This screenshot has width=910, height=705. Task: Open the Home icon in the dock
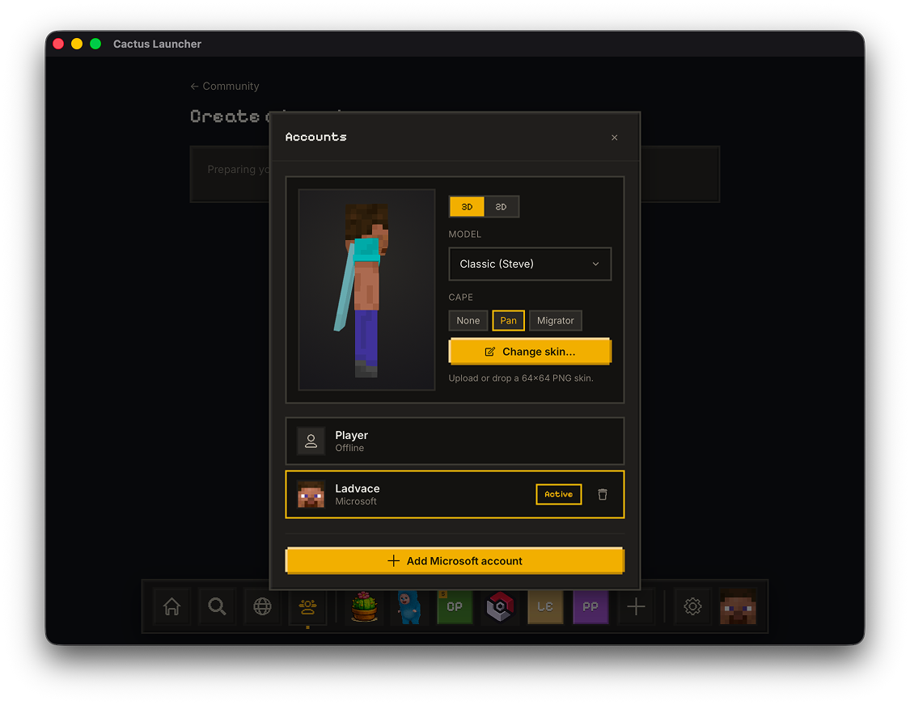pyautogui.click(x=171, y=607)
